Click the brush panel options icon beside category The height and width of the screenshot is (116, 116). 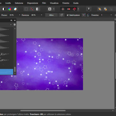[15, 24]
